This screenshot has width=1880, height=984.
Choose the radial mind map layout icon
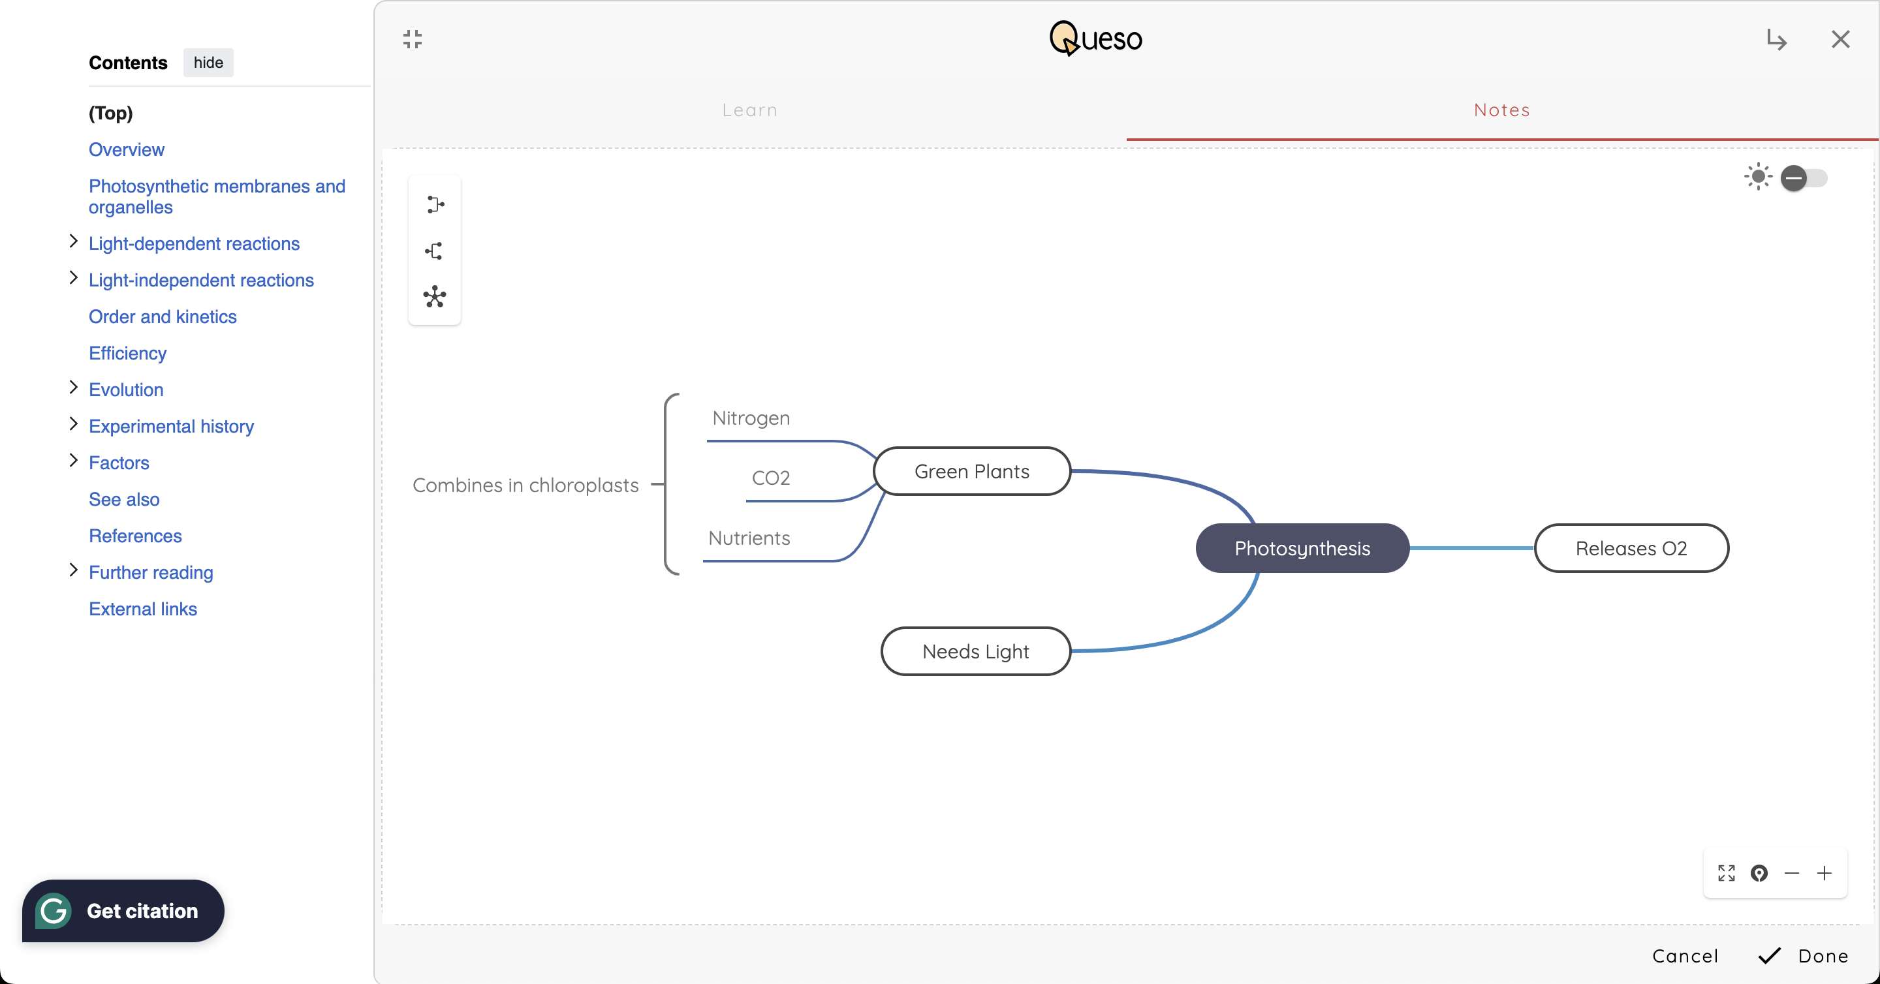(434, 297)
